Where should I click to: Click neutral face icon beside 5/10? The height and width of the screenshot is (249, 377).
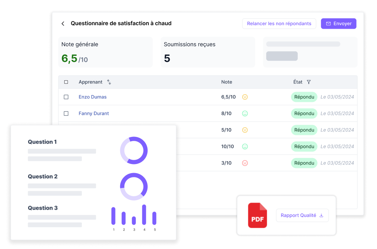point(245,130)
